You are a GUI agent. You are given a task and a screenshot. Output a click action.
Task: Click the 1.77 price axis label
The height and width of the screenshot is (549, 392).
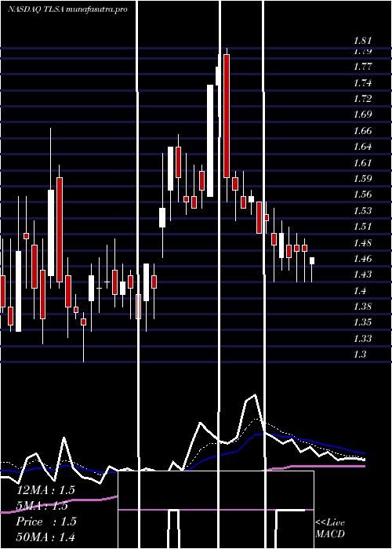362,66
